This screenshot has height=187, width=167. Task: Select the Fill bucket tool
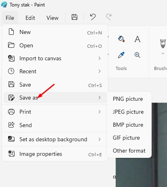click(x=121, y=39)
